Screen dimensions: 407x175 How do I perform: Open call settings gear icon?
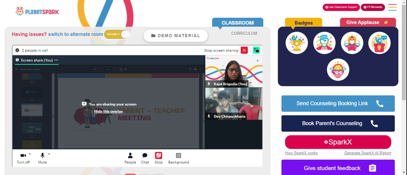coord(18,50)
